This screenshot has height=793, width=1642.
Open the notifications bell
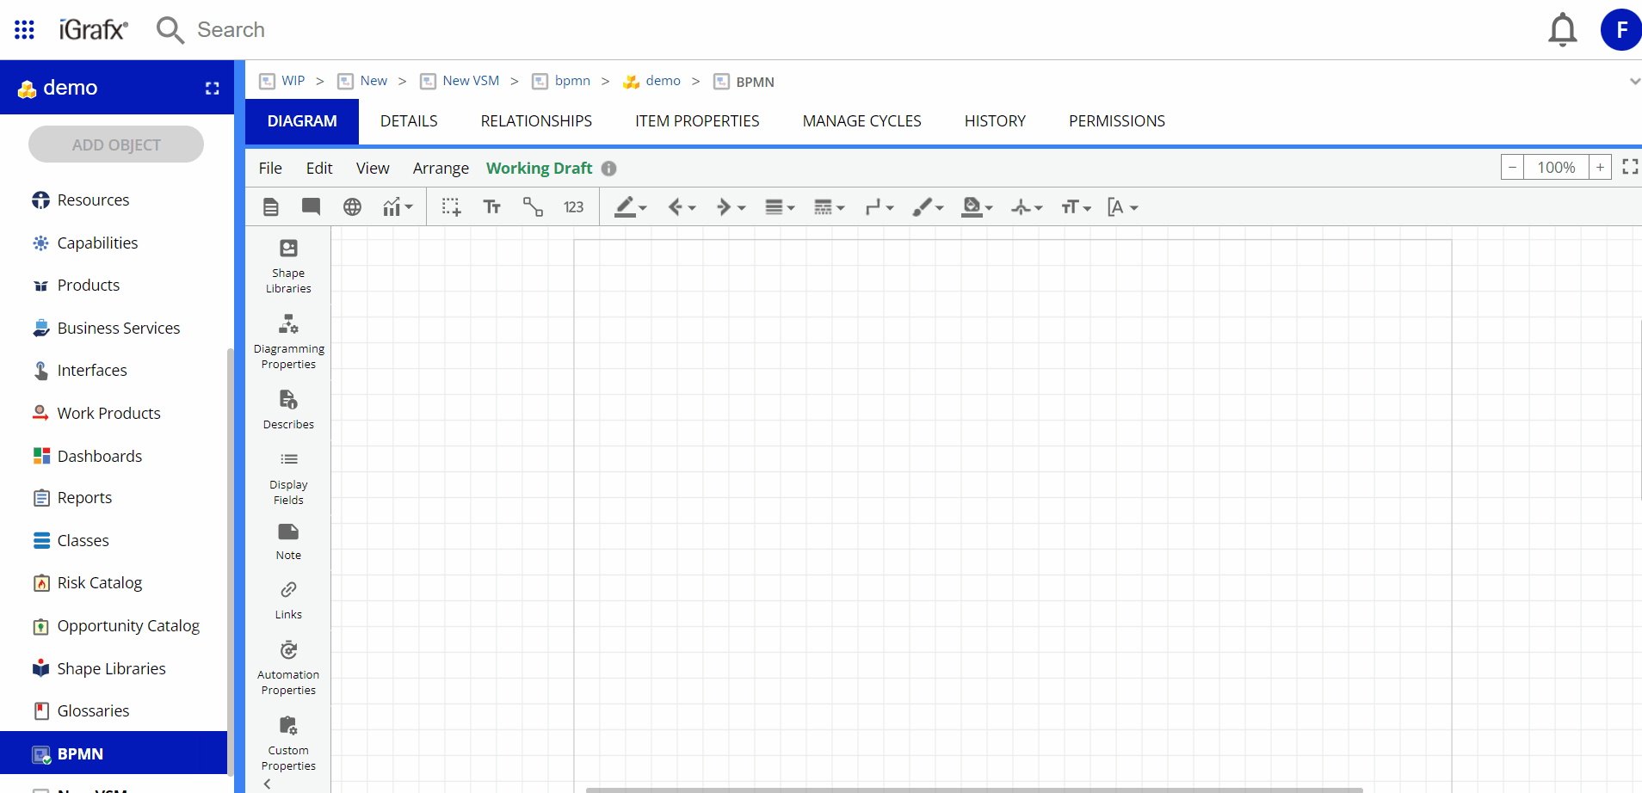(x=1562, y=28)
